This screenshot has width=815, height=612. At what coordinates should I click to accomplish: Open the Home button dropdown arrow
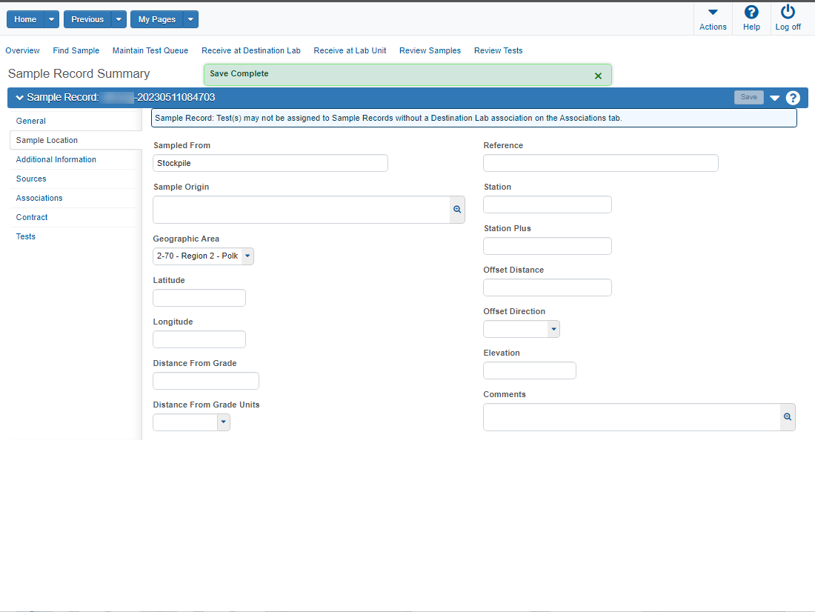point(51,19)
